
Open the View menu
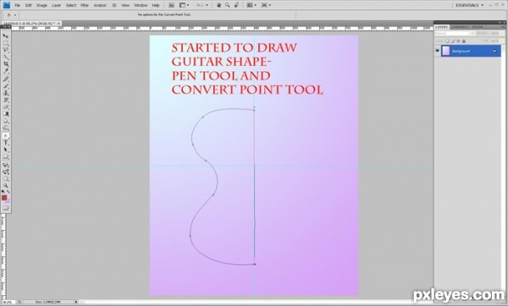[125, 5]
